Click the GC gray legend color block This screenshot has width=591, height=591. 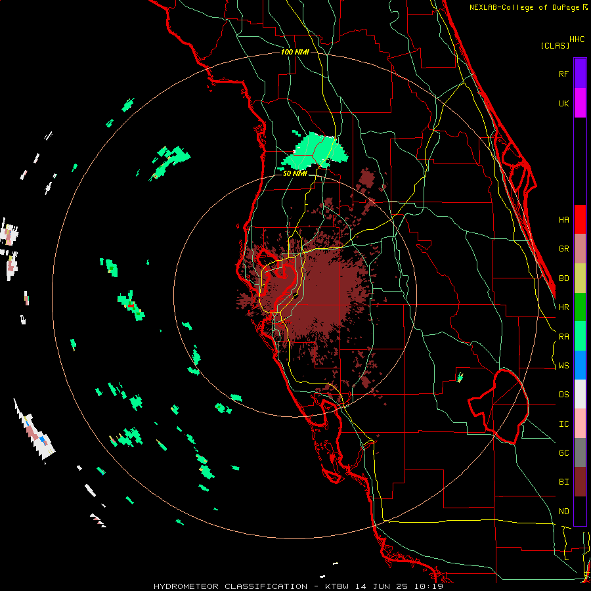point(580,452)
